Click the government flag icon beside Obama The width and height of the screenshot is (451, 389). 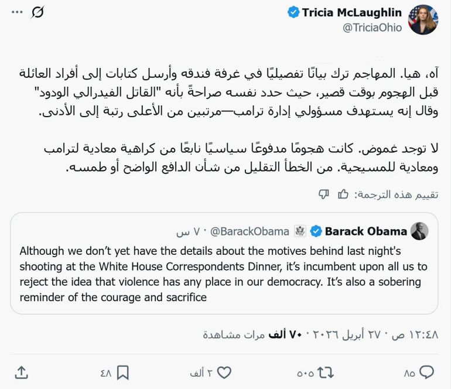(x=300, y=231)
